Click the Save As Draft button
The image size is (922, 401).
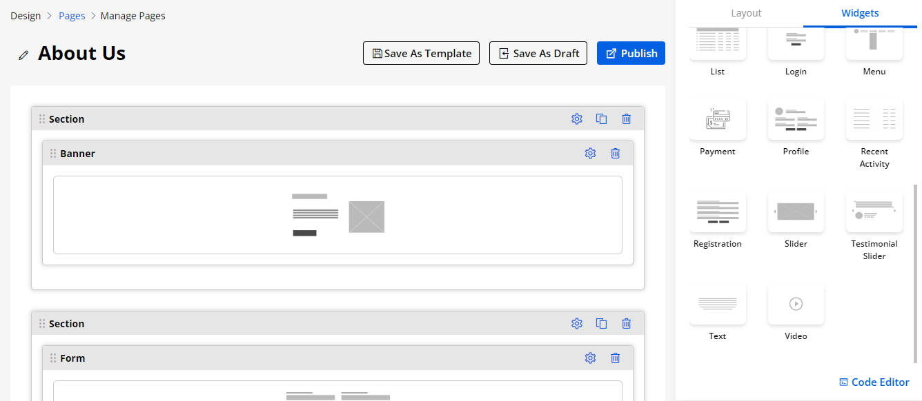tap(538, 54)
